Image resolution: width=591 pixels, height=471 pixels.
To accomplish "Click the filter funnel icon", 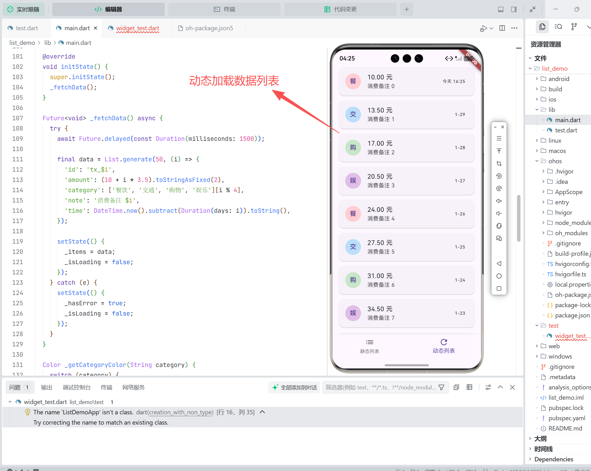I will click(441, 387).
